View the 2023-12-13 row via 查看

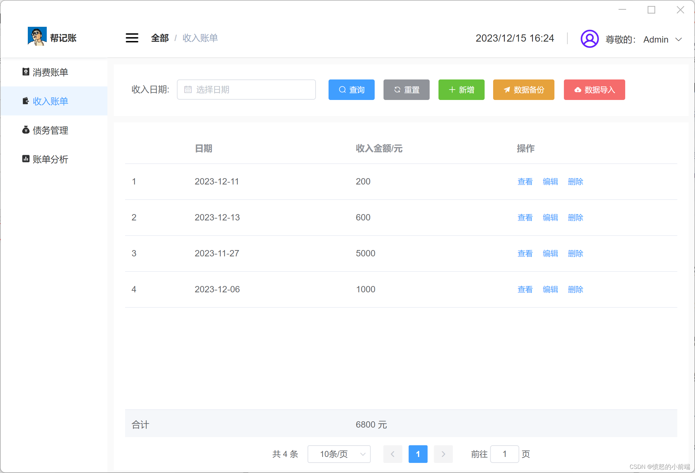click(x=525, y=218)
